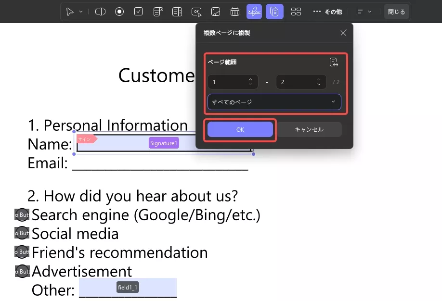Image resolution: width=442 pixels, height=301 pixels.
Task: Open the selection tool dropdown arrow
Action: coord(81,12)
